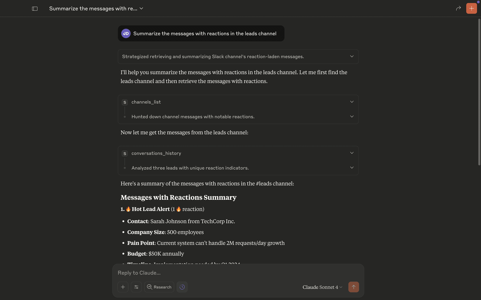The image size is (481, 300).
Task: Start a new chat with the orange plus button
Action: pos(471,8)
